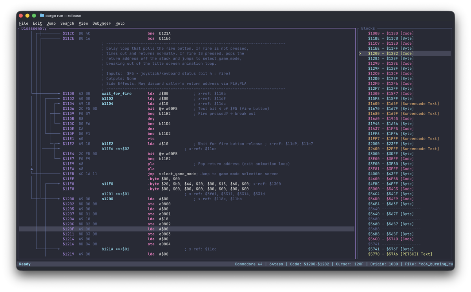Image resolution: width=471 pixels, height=292 pixels.
Task: Select the bne b121A line at $11CC
Action: pyautogui.click(x=187, y=34)
